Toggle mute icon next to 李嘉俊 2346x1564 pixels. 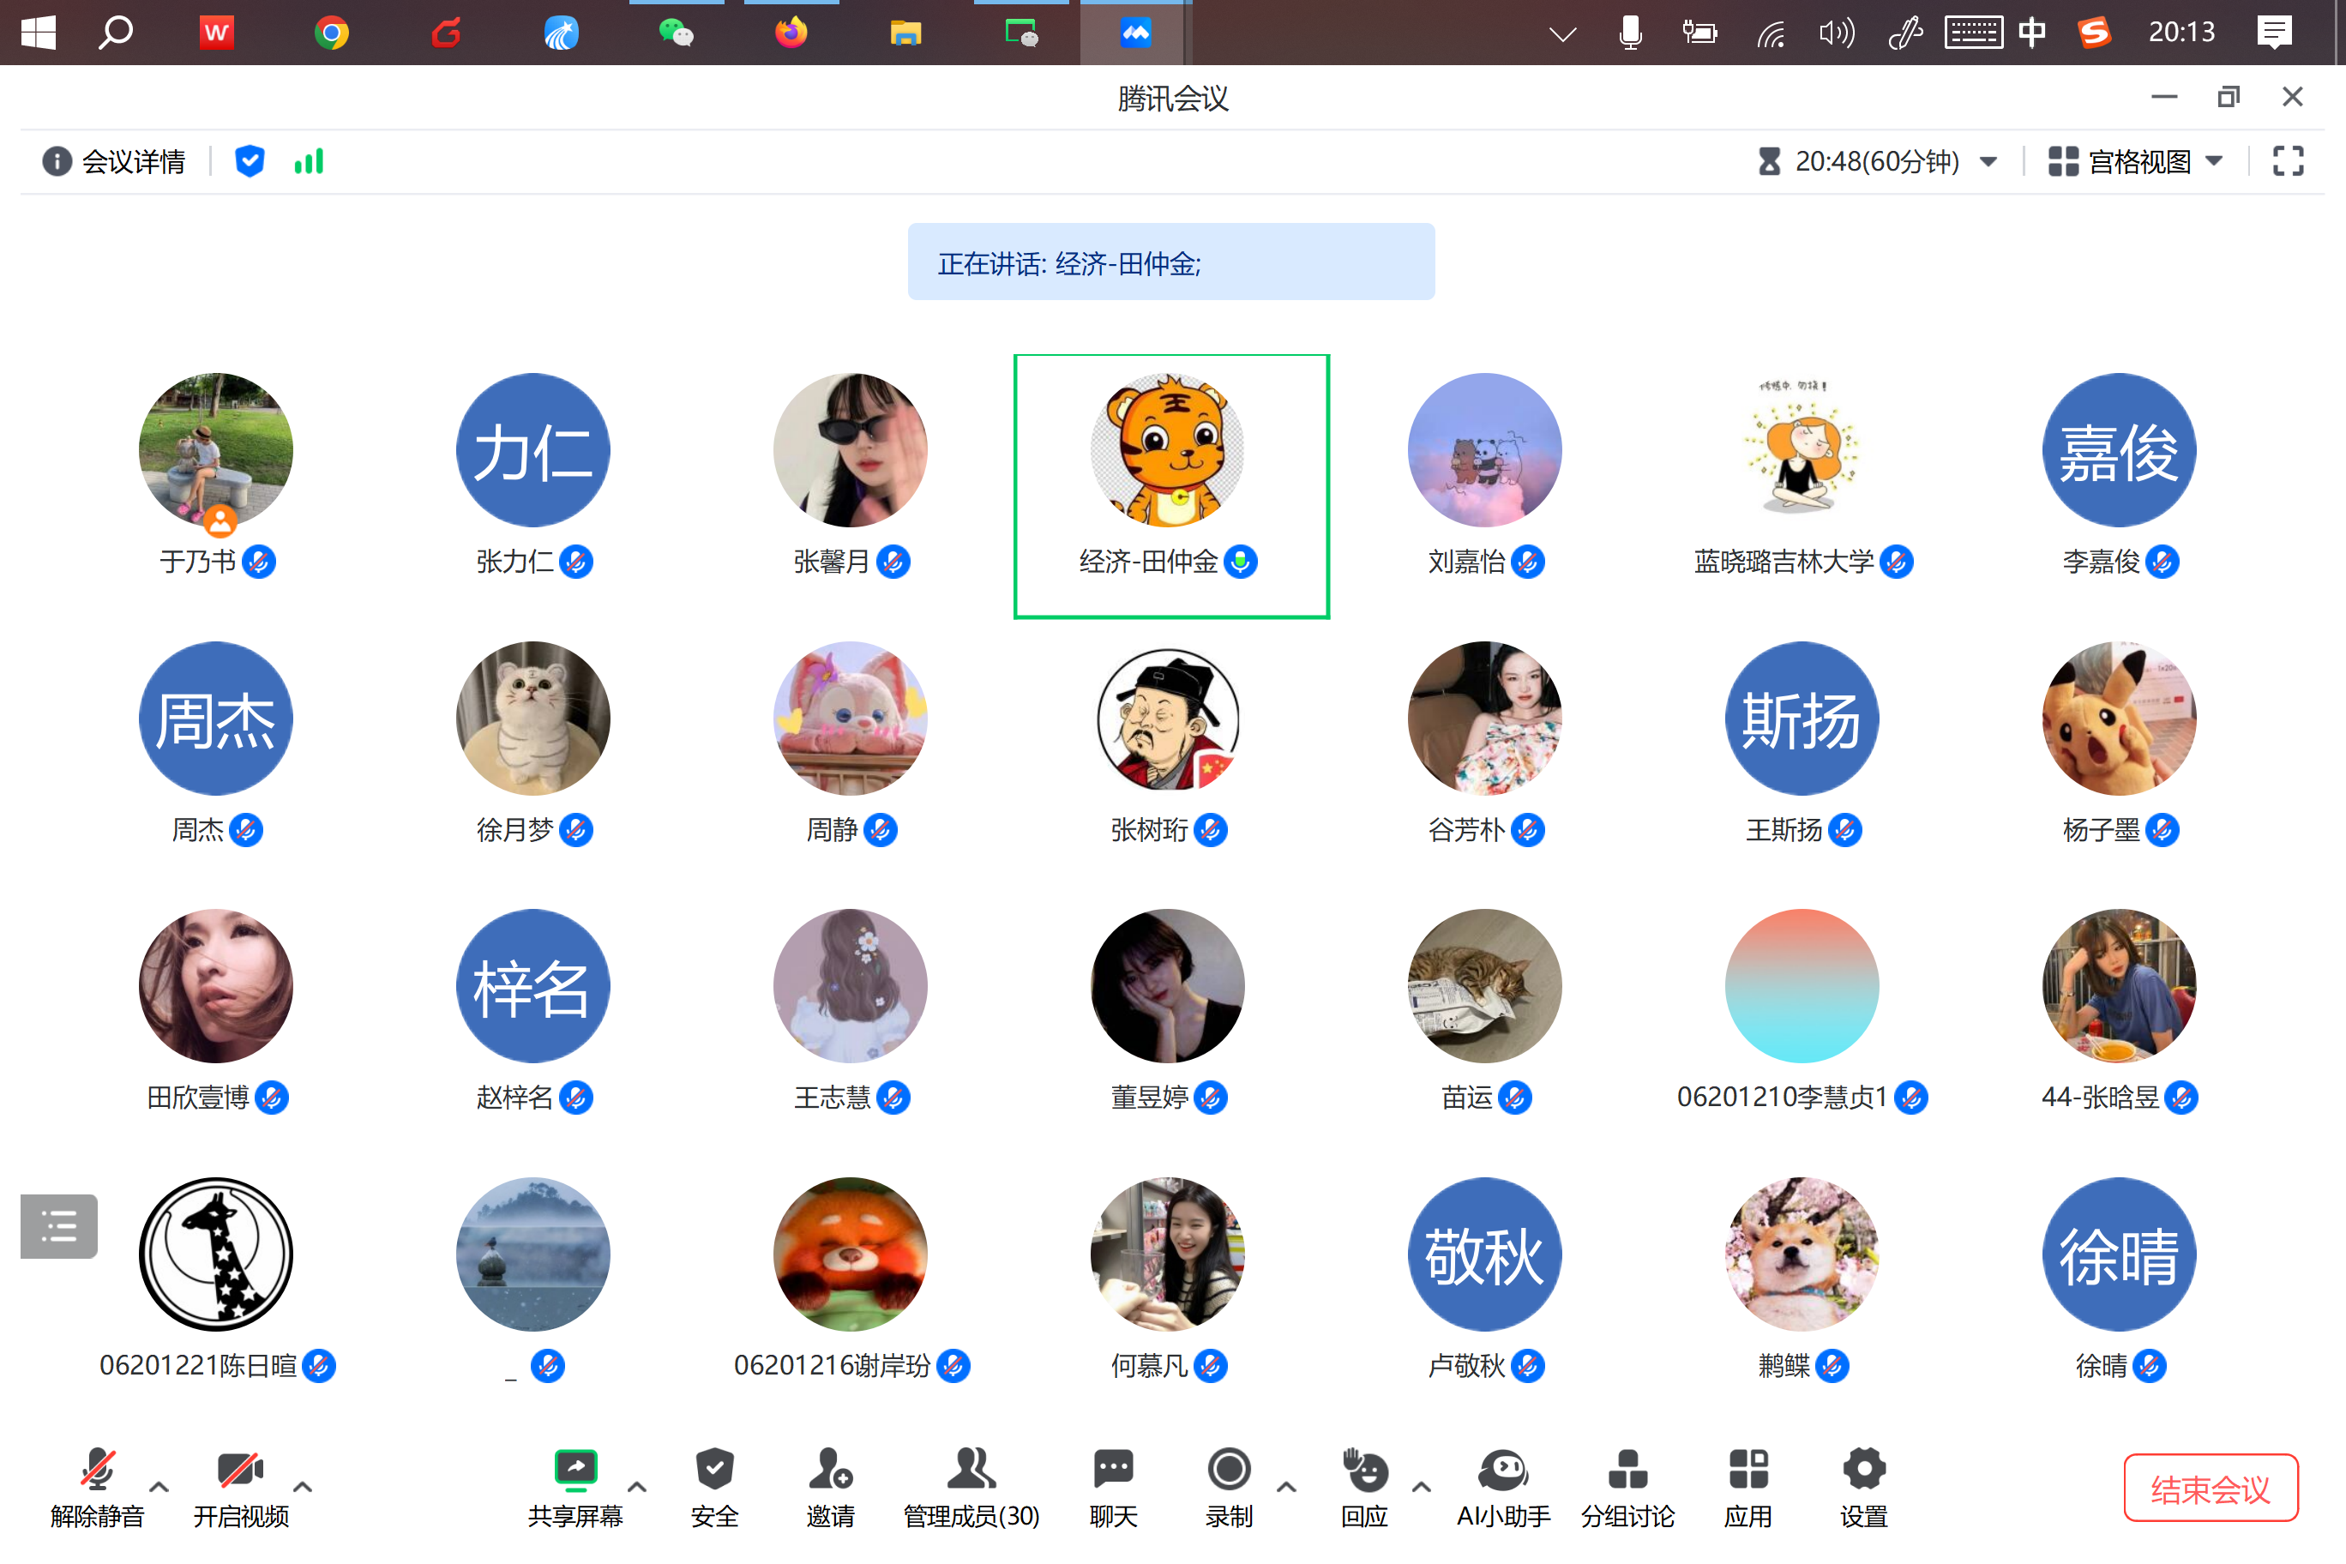[x=2162, y=562]
